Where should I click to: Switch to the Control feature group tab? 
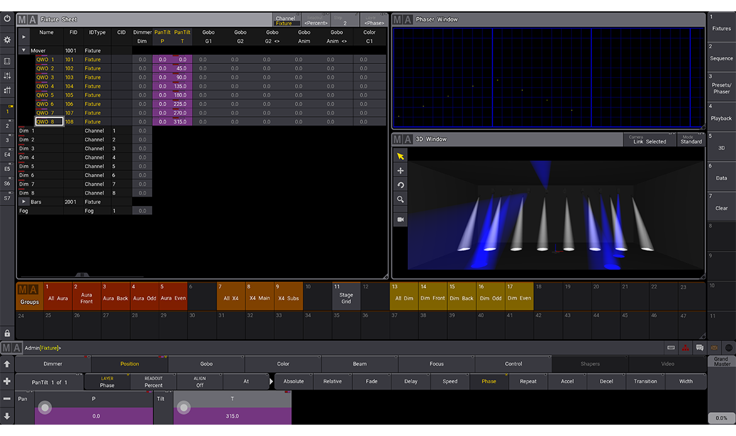[513, 364]
